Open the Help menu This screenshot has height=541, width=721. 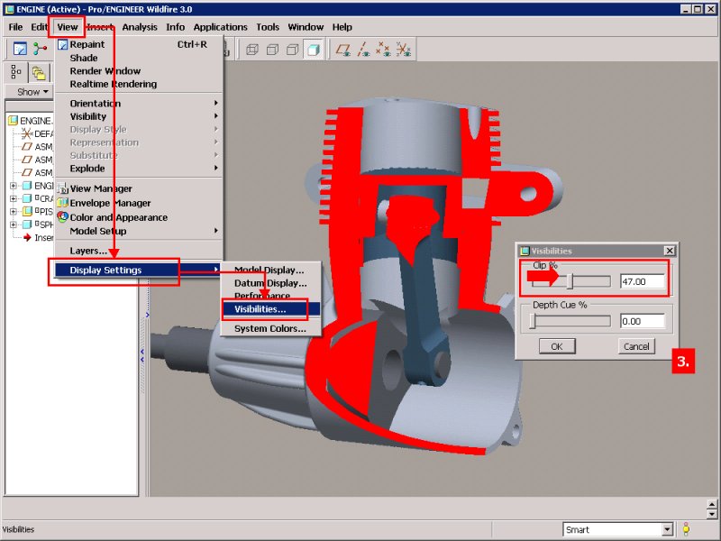pyautogui.click(x=342, y=27)
